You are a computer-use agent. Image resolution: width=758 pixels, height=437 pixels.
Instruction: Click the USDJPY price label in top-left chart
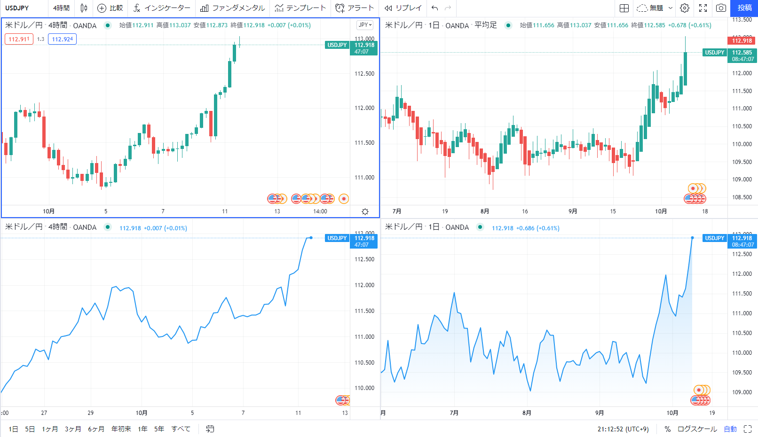pos(337,45)
